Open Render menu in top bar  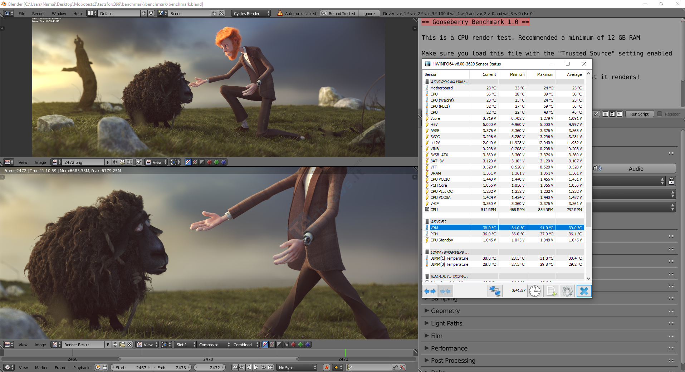[x=38, y=13]
